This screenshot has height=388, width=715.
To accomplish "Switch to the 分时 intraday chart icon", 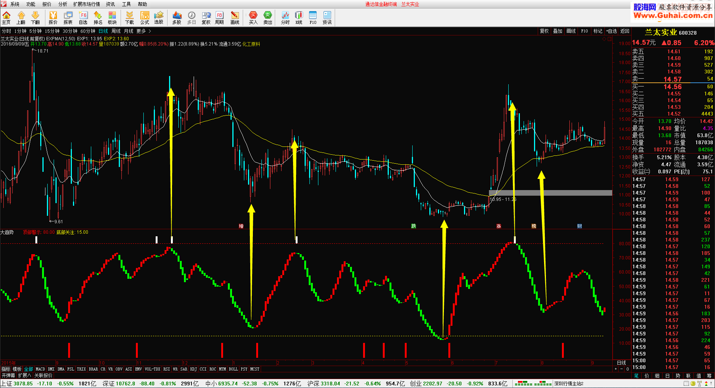I will pyautogui.click(x=285, y=18).
